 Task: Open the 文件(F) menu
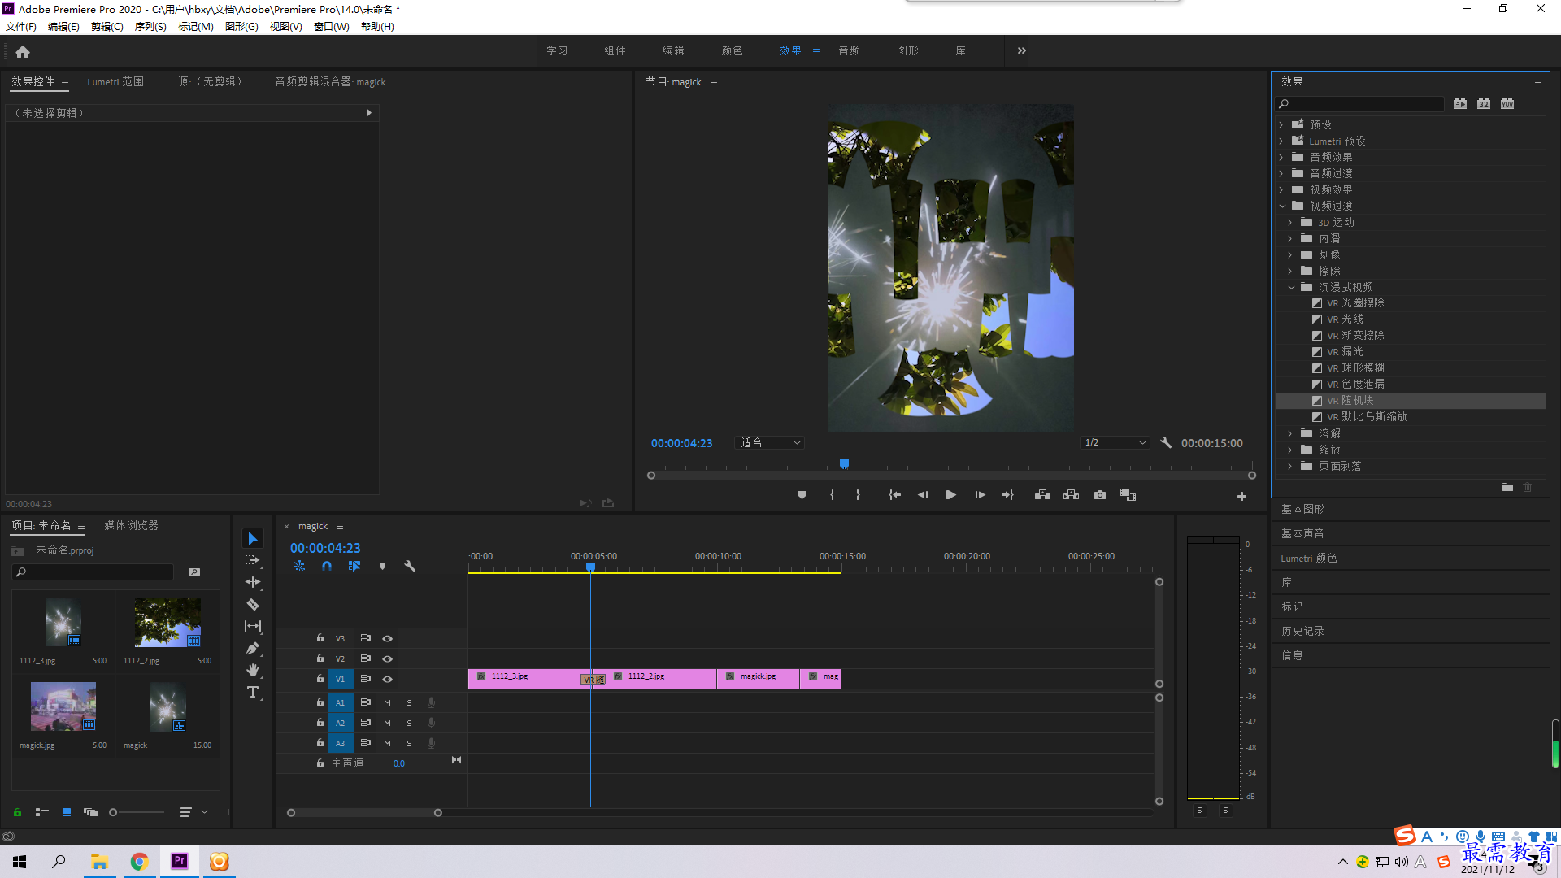coord(21,27)
